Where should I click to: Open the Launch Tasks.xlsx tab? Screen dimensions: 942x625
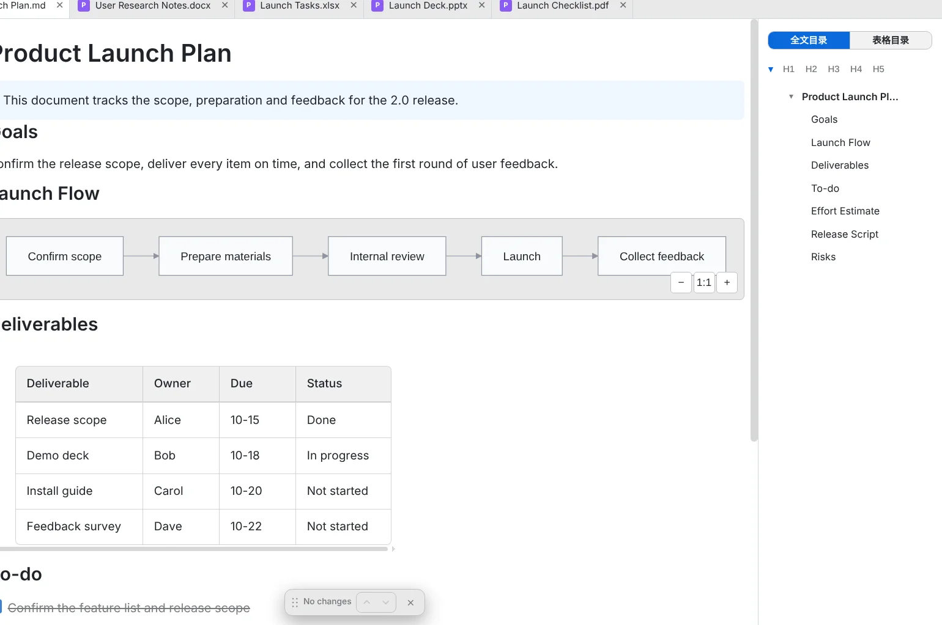[299, 5]
